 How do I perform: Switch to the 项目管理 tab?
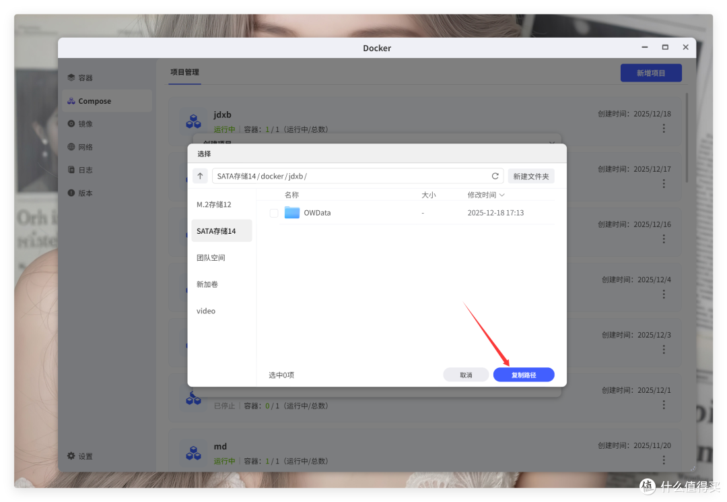click(184, 72)
